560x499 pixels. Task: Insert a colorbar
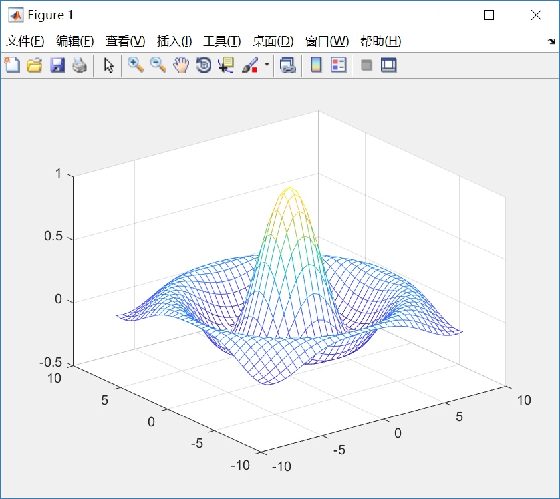(315, 65)
